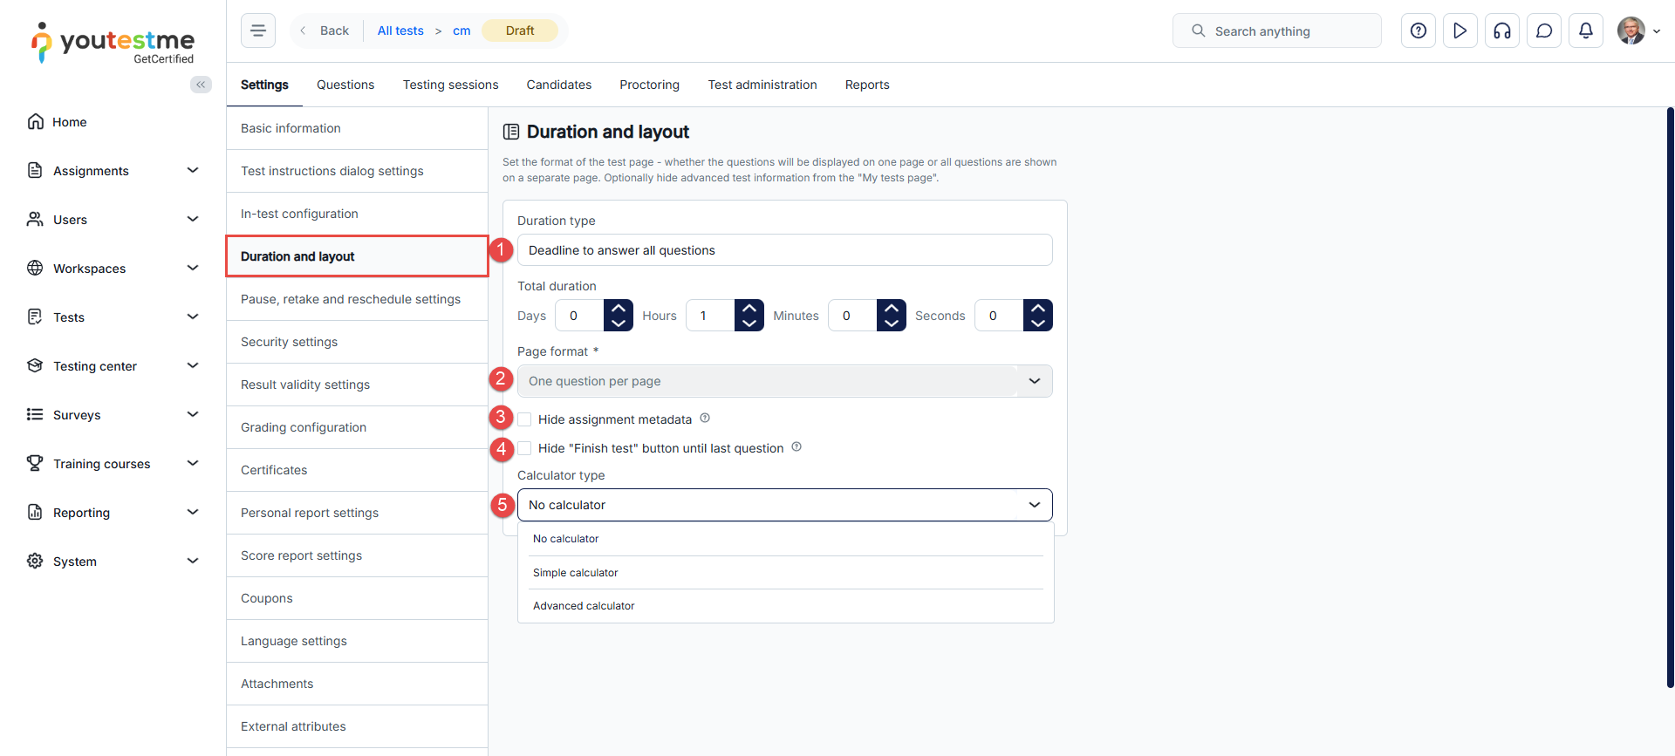1675x756 pixels.
Task: Expand the System sidebar section
Action: (x=113, y=562)
